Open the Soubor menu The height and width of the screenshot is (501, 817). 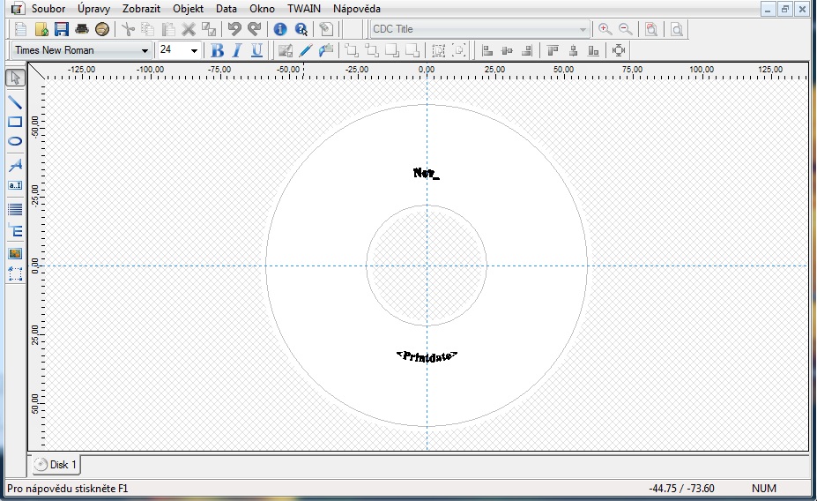coord(48,8)
